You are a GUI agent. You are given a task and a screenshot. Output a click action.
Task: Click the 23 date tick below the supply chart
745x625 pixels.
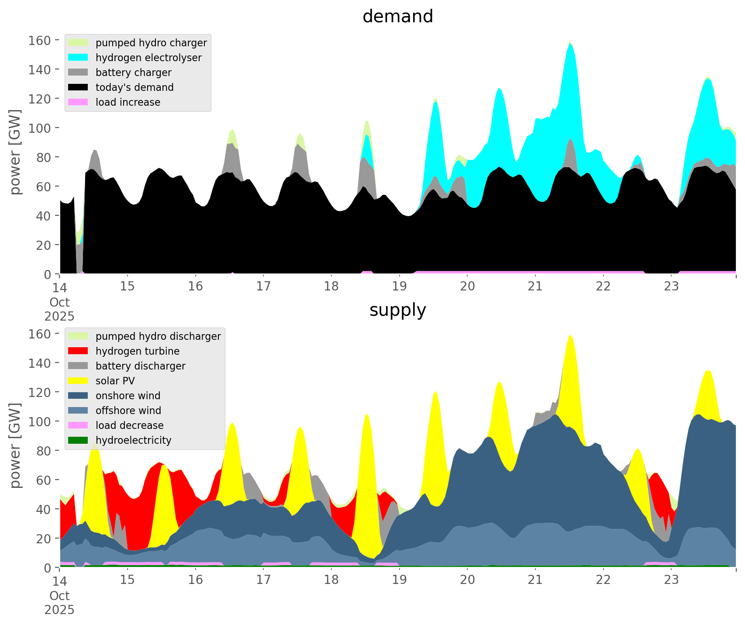tap(671, 580)
